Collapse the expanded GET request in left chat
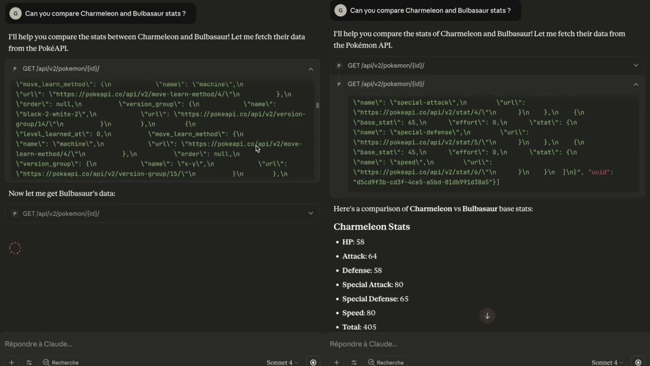 pos(311,69)
